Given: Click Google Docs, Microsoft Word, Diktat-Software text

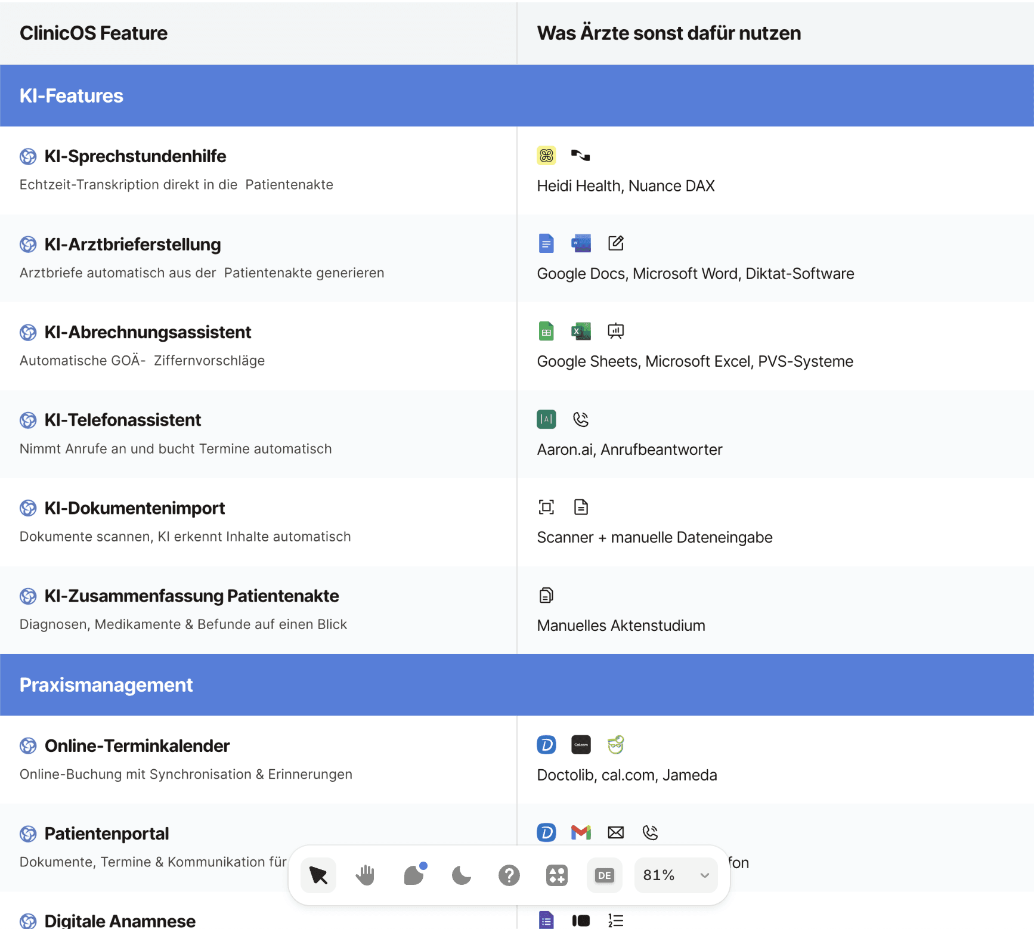Looking at the screenshot, I should 696,274.
